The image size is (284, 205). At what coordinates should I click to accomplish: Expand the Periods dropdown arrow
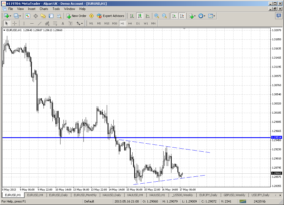(x=204, y=16)
